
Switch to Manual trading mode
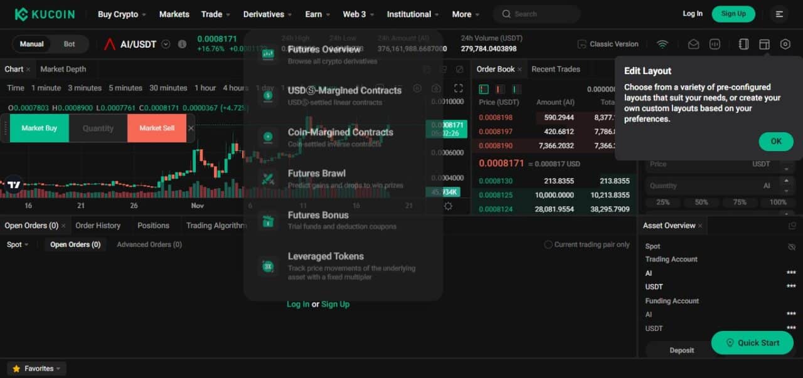31,44
